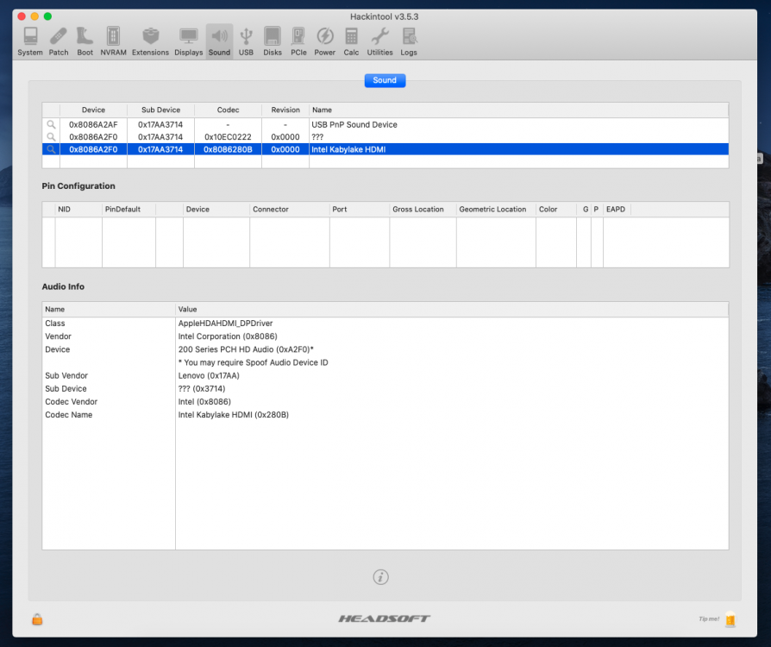The height and width of the screenshot is (647, 771).
Task: Click the green zoom window button
Action: 47,16
